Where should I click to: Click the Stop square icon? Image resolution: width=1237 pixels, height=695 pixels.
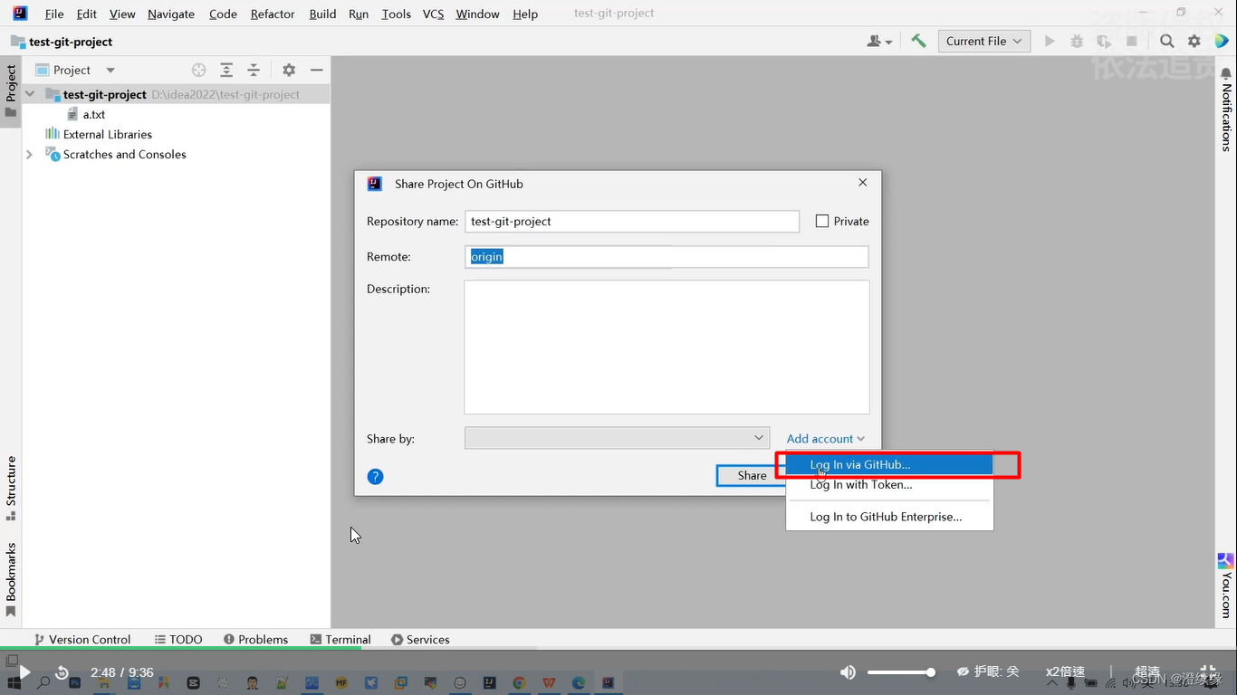(1131, 41)
